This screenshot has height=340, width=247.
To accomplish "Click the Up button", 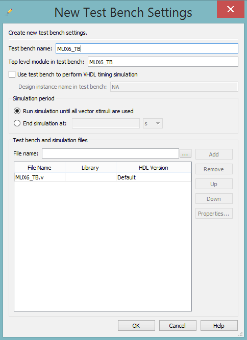I will click(214, 184).
